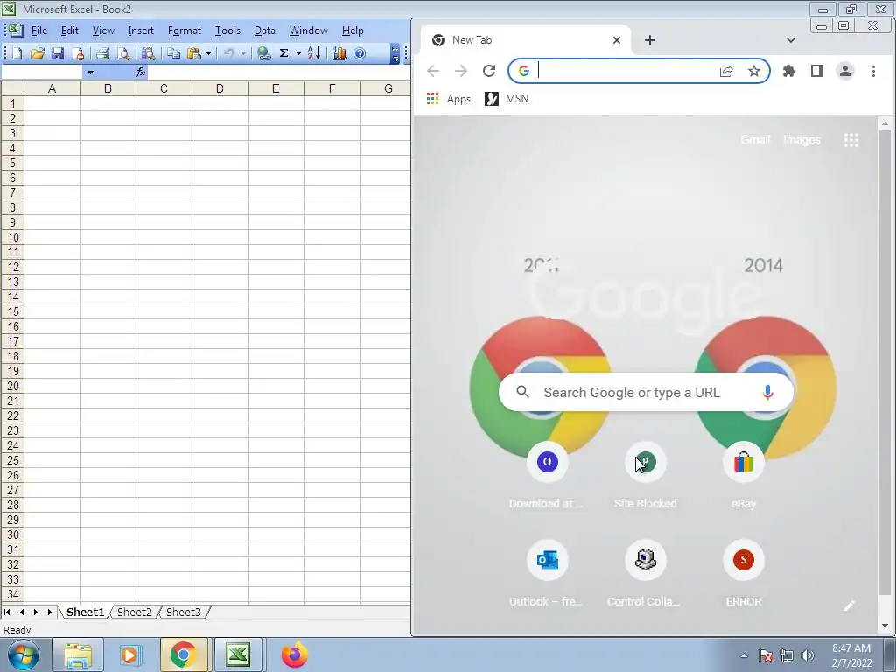Open the Gmail link on New Tab
The image size is (896, 672).
click(755, 140)
